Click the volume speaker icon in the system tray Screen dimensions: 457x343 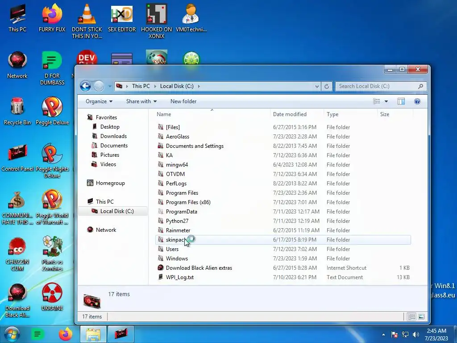pyautogui.click(x=416, y=334)
